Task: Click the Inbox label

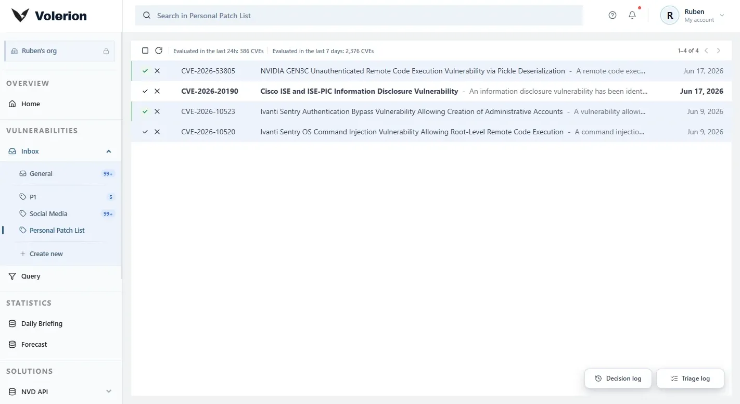Action: pyautogui.click(x=30, y=151)
